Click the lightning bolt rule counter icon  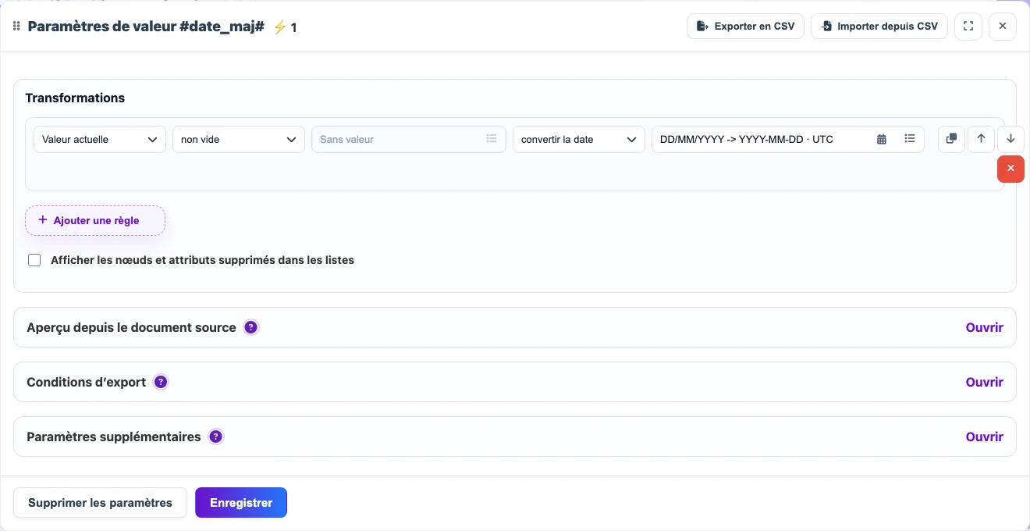point(279,27)
